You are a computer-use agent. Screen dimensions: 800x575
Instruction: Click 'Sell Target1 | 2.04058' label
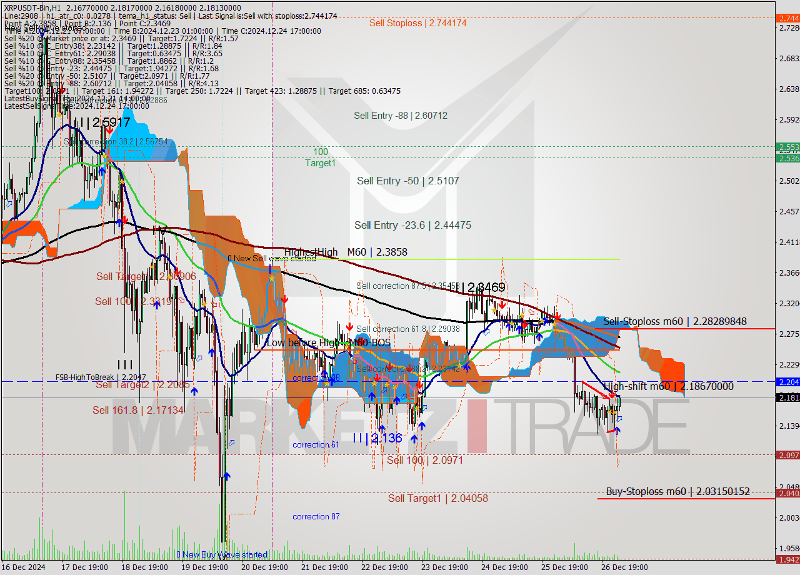(x=438, y=499)
